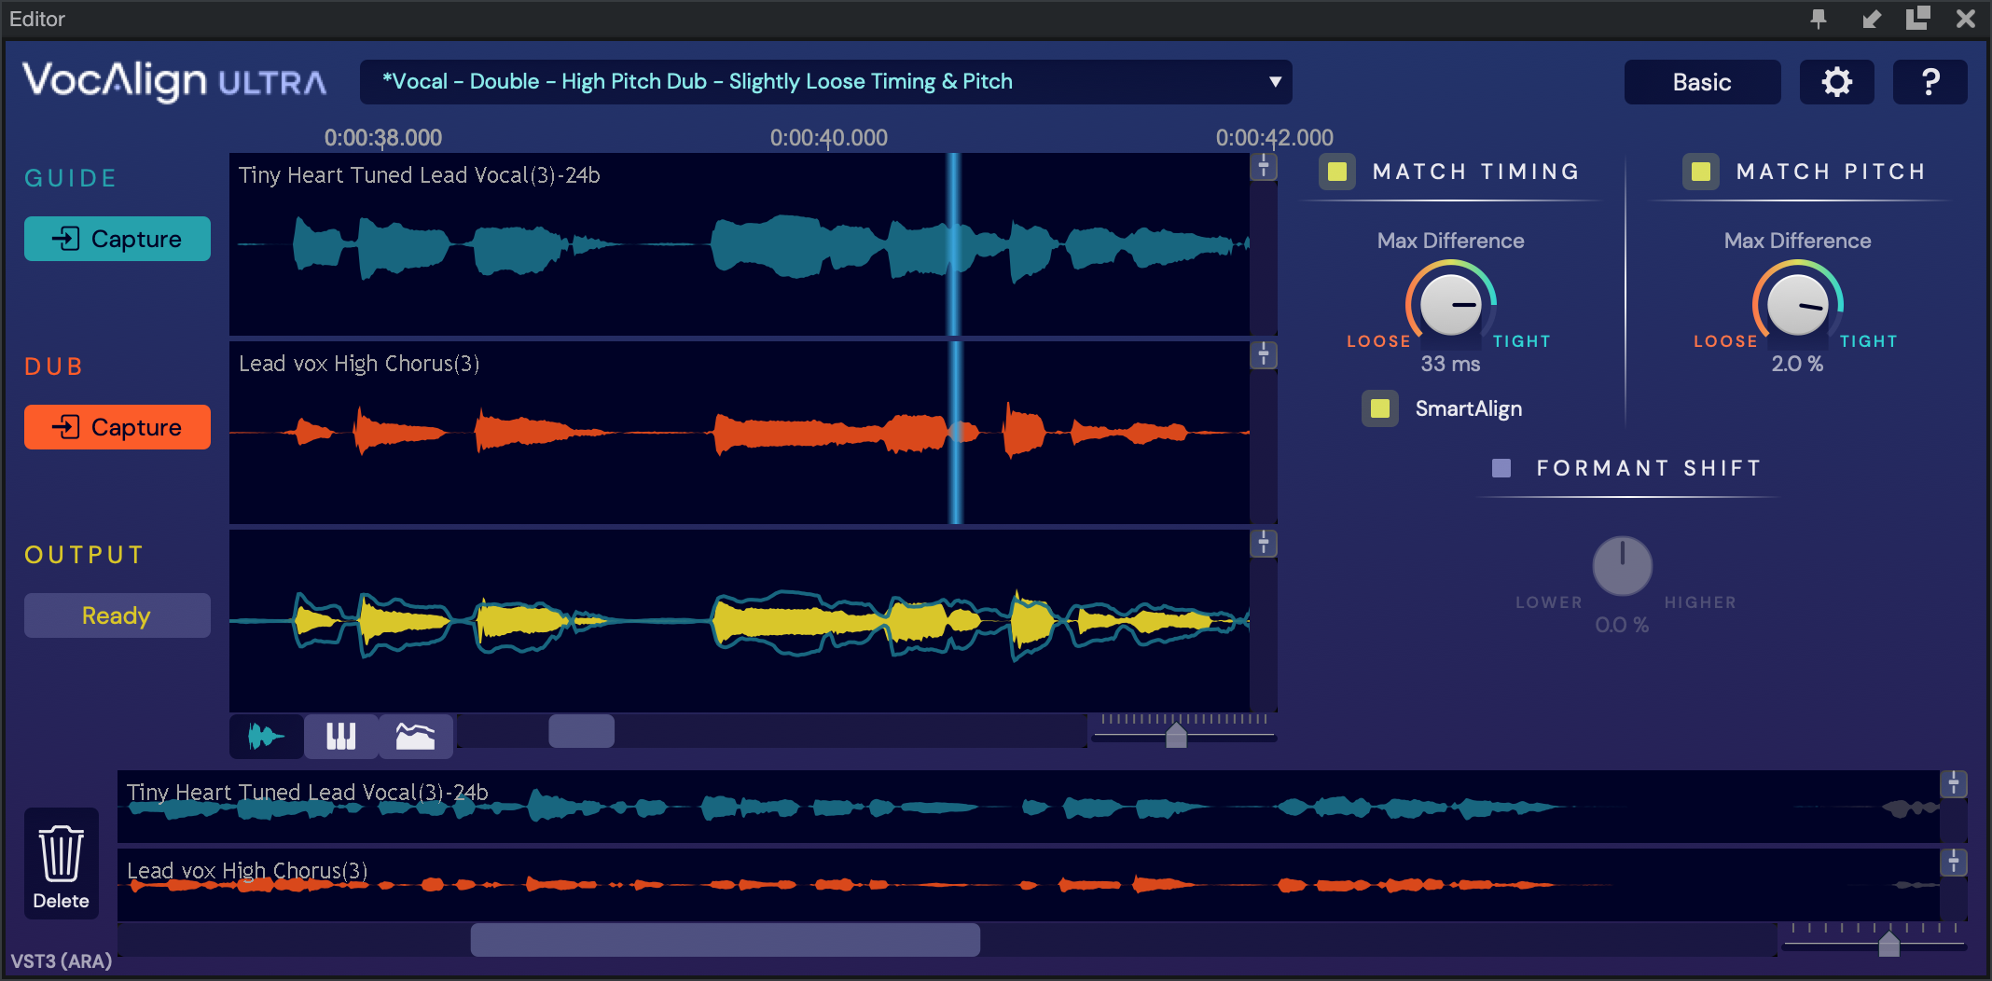Adjust vertical zoom on Guide waveform
The height and width of the screenshot is (981, 1992).
[x=1264, y=167]
